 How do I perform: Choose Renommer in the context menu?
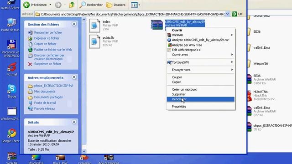pos(201,99)
